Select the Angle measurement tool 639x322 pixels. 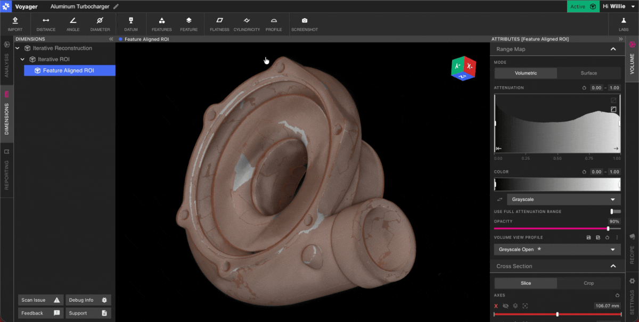[73, 24]
